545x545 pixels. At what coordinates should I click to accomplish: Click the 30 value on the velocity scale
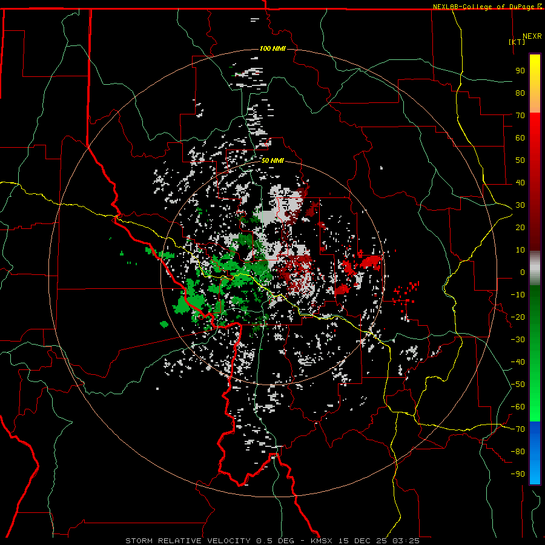520,205
